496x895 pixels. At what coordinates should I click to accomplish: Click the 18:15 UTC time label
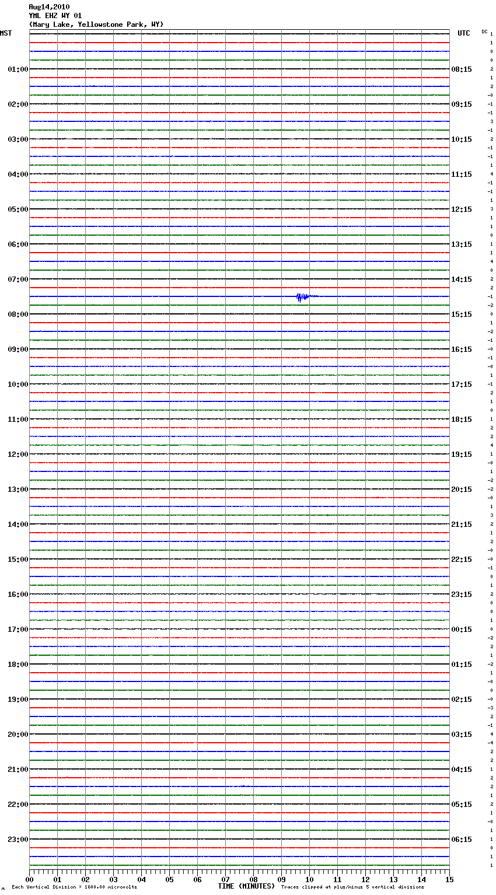[462, 419]
